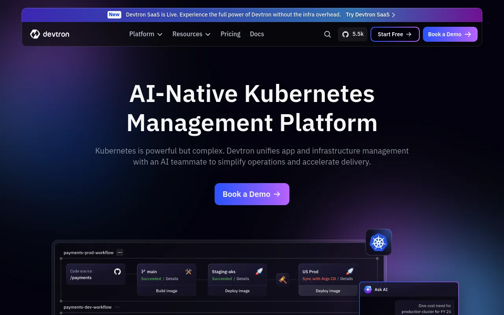This screenshot has height=315, width=504.
Task: Click arrow icon in Start Free button
Action: 409,34
